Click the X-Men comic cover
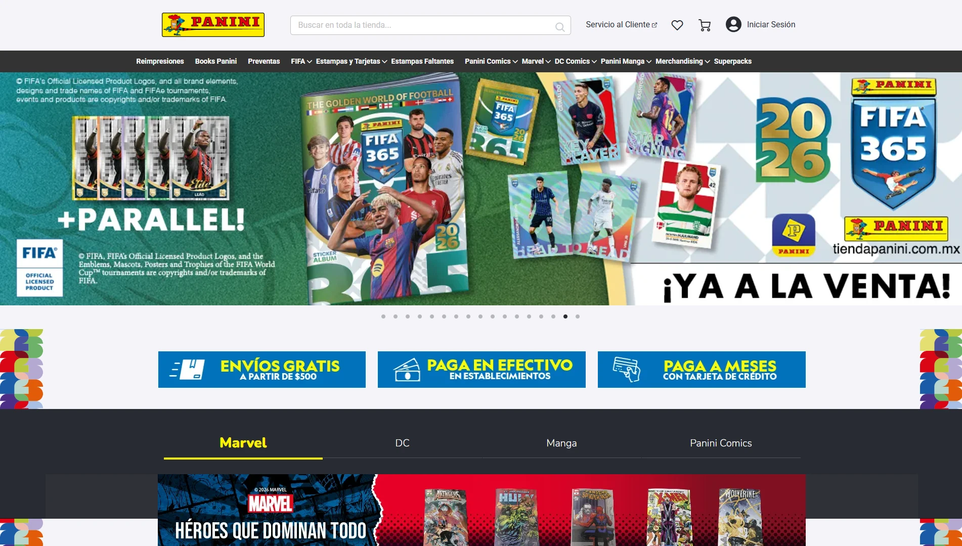The width and height of the screenshot is (962, 546). click(669, 517)
